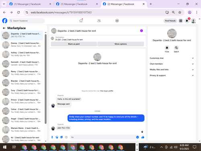Send a thumbs-up like
Viewport: 201px width, 151px height.
click(x=143, y=137)
